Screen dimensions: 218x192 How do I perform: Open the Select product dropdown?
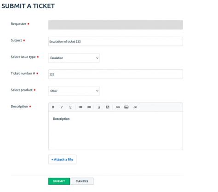[x=74, y=91]
